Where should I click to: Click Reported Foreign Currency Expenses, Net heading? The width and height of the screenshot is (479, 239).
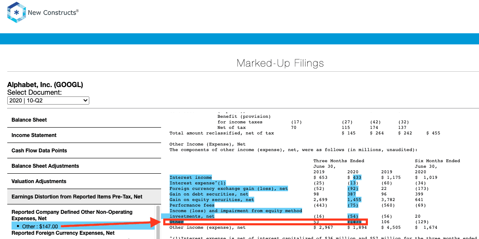63,233
